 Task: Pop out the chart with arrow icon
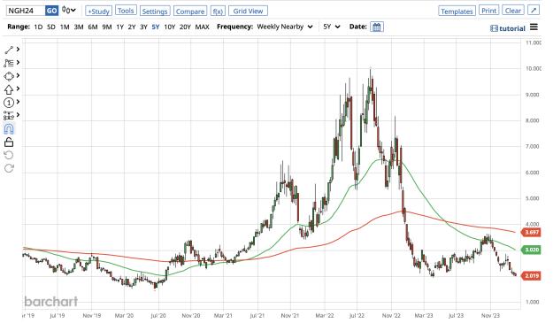[x=534, y=11]
